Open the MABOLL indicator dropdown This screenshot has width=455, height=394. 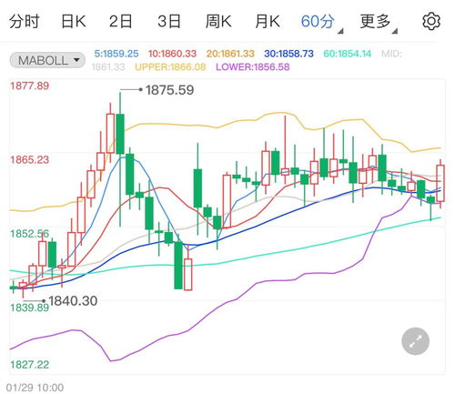pos(47,60)
